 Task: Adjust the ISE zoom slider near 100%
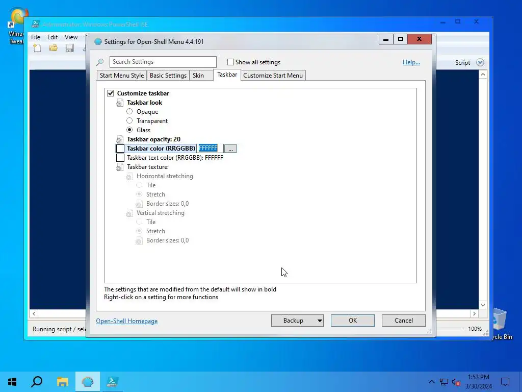(x=450, y=329)
